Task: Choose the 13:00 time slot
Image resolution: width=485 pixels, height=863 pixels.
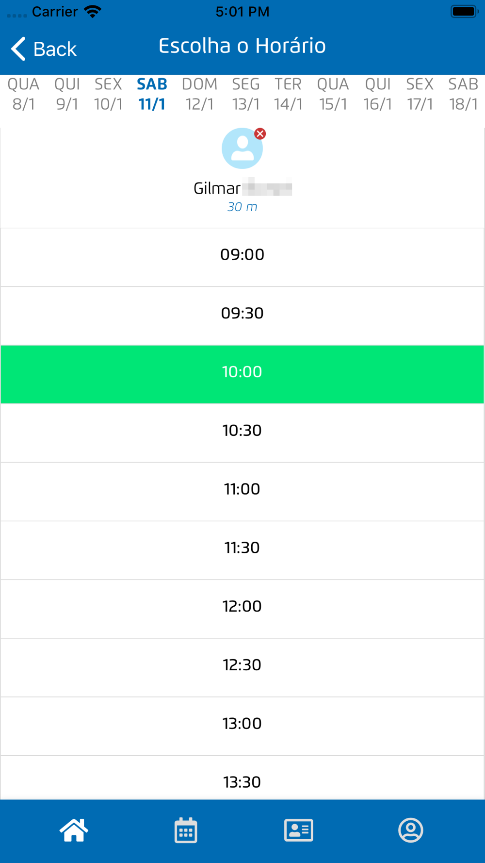Action: click(242, 724)
